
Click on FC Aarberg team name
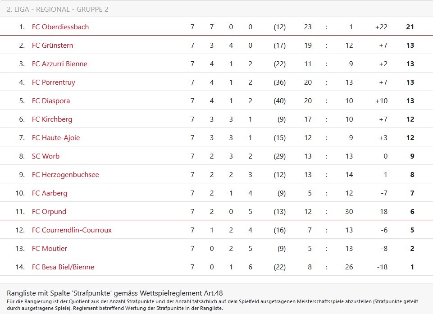(x=50, y=193)
